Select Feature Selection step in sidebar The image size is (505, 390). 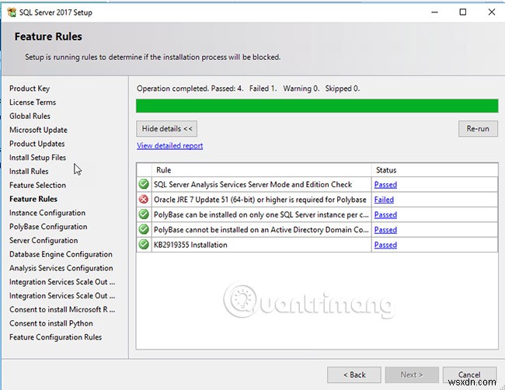[37, 185]
